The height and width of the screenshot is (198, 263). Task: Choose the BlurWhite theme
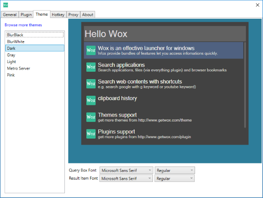(x=35, y=42)
